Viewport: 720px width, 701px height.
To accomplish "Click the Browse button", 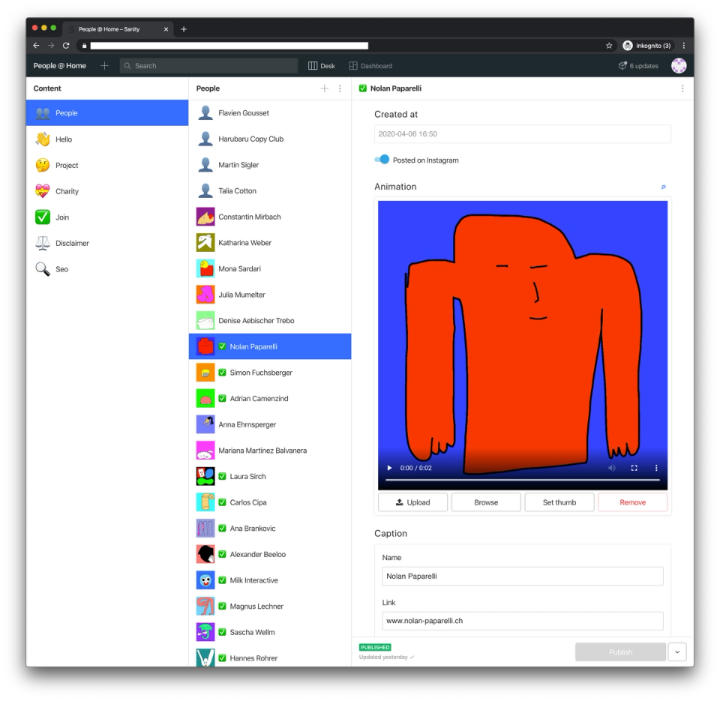I will (486, 502).
